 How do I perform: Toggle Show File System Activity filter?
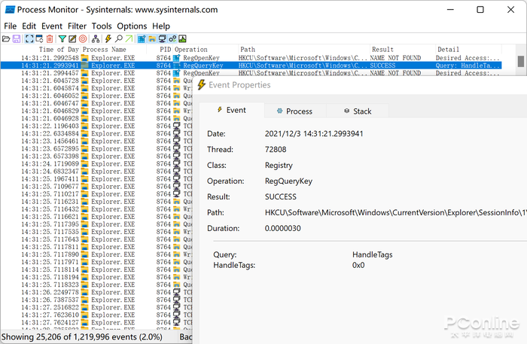point(151,38)
